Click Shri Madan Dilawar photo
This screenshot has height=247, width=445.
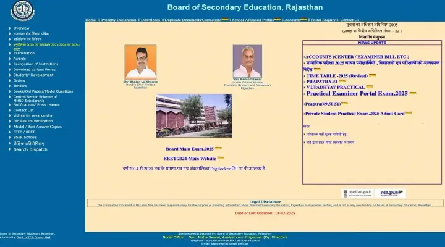pyautogui.click(x=247, y=61)
